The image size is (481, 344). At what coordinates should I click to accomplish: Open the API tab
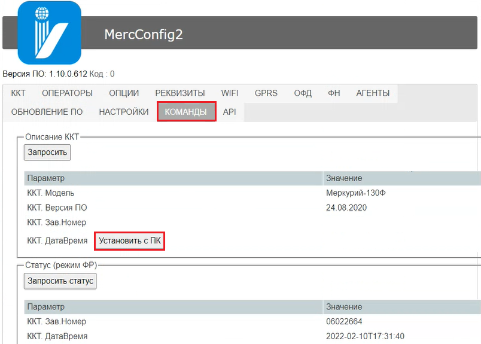[230, 112]
